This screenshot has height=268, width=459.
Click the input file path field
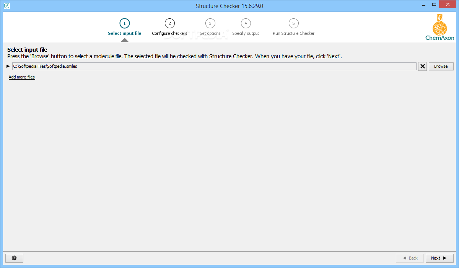click(214, 66)
